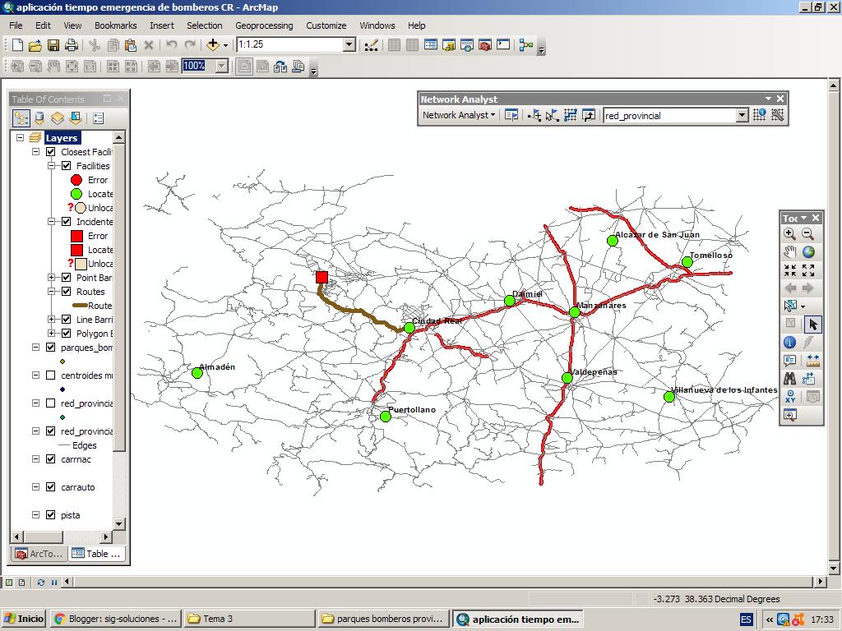The width and height of the screenshot is (842, 631).
Task: Uncheck the pista layer
Action: click(51, 515)
